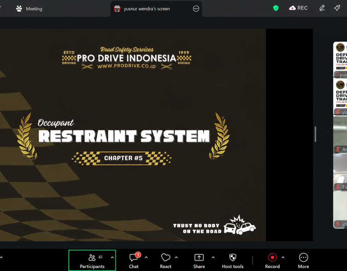Click the REC recording indicator

[298, 8]
